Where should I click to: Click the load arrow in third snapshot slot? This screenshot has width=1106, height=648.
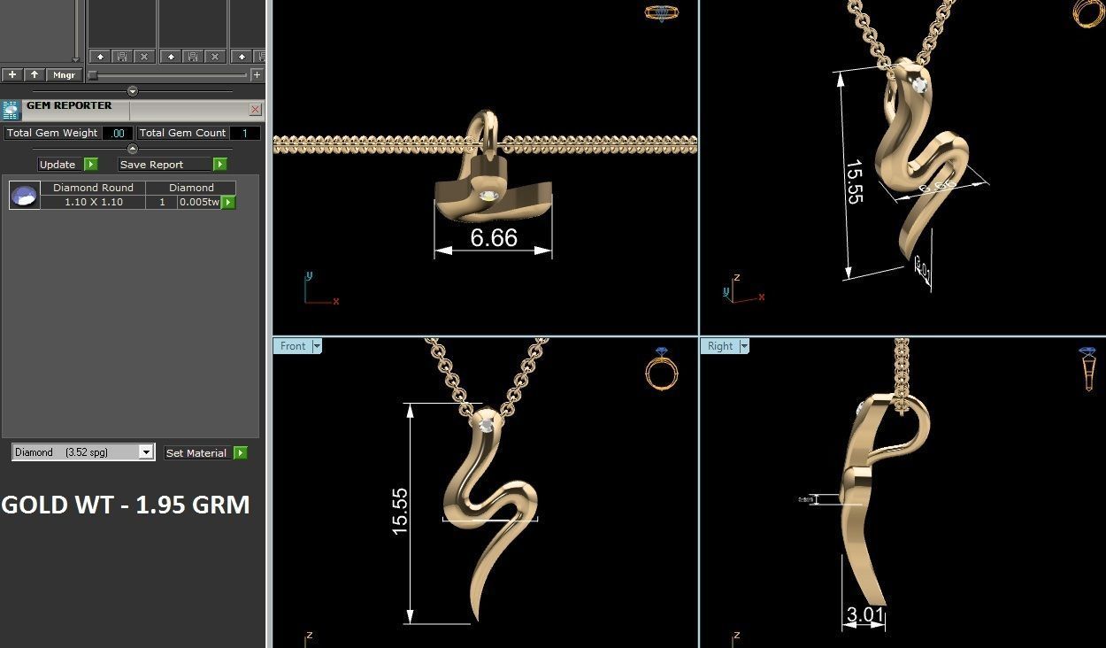tap(242, 57)
